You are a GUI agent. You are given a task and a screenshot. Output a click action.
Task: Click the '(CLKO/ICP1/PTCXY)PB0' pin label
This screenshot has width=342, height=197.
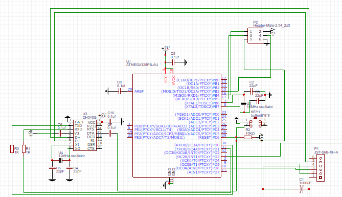(x=198, y=80)
